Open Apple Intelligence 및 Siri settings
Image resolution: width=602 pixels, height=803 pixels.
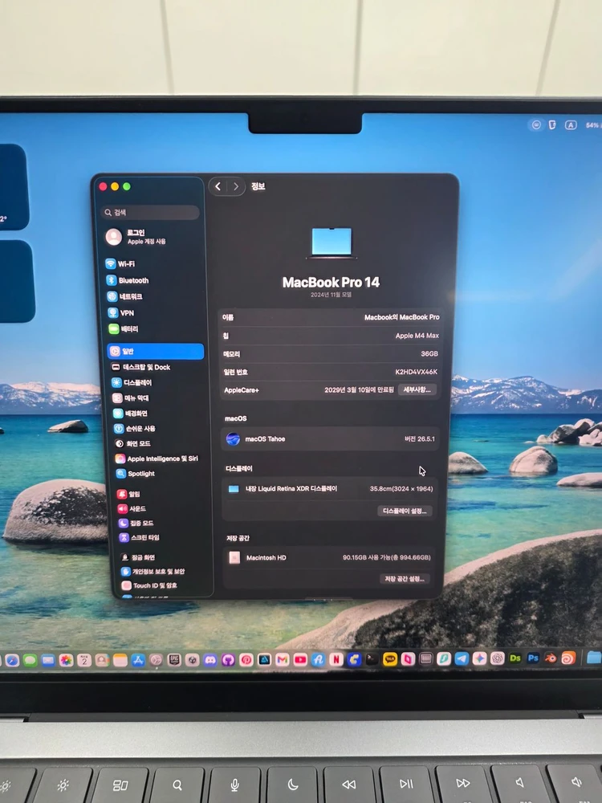click(x=157, y=459)
